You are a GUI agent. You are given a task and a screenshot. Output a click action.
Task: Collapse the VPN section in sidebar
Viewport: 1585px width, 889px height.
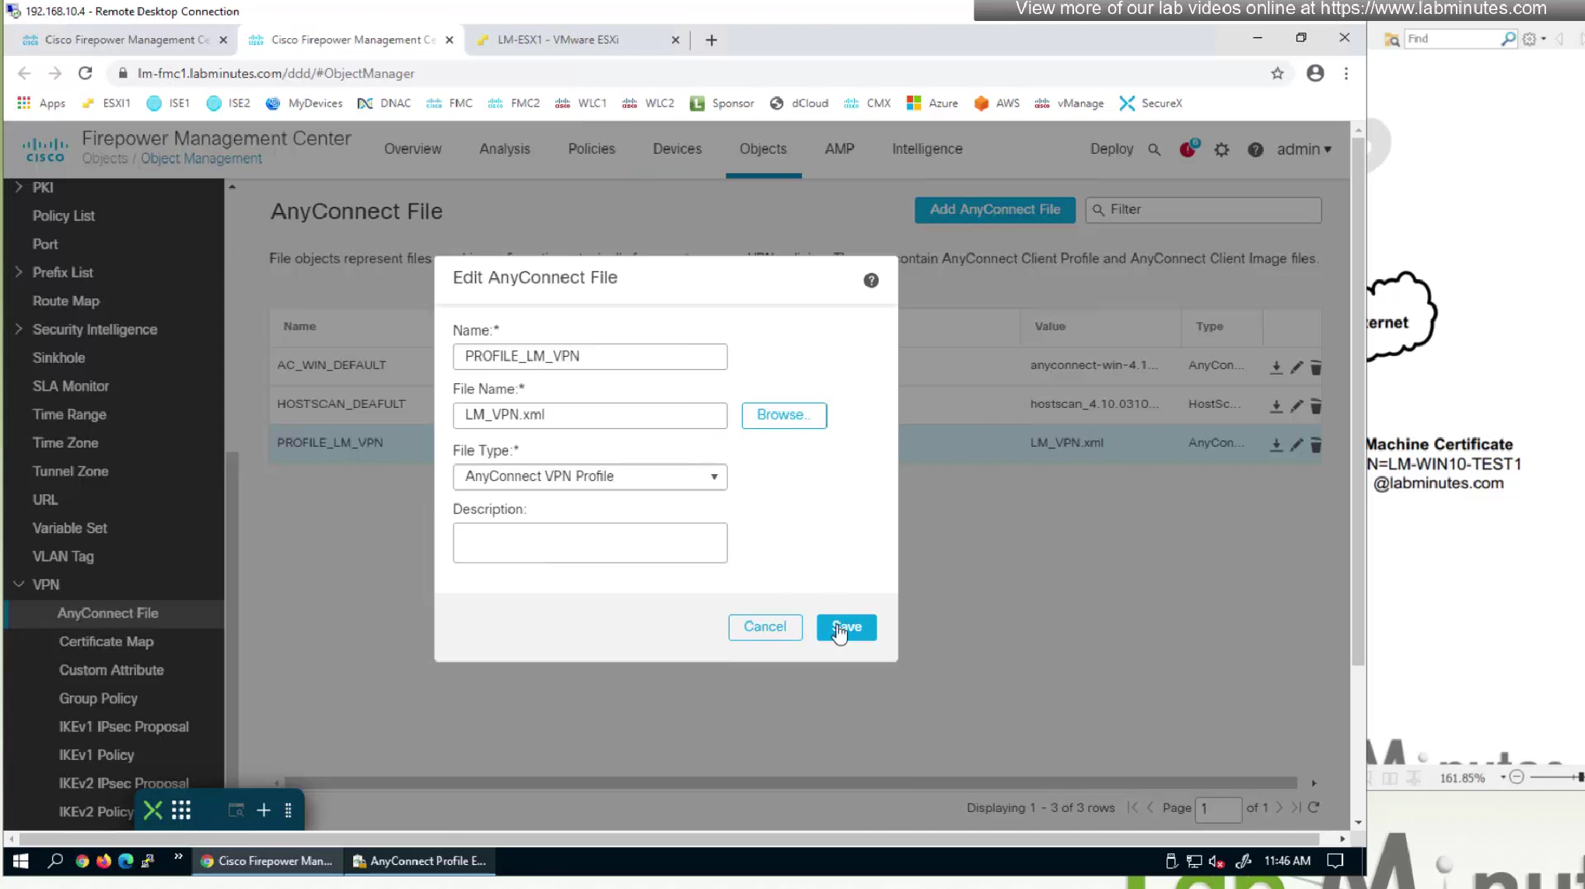[19, 584]
